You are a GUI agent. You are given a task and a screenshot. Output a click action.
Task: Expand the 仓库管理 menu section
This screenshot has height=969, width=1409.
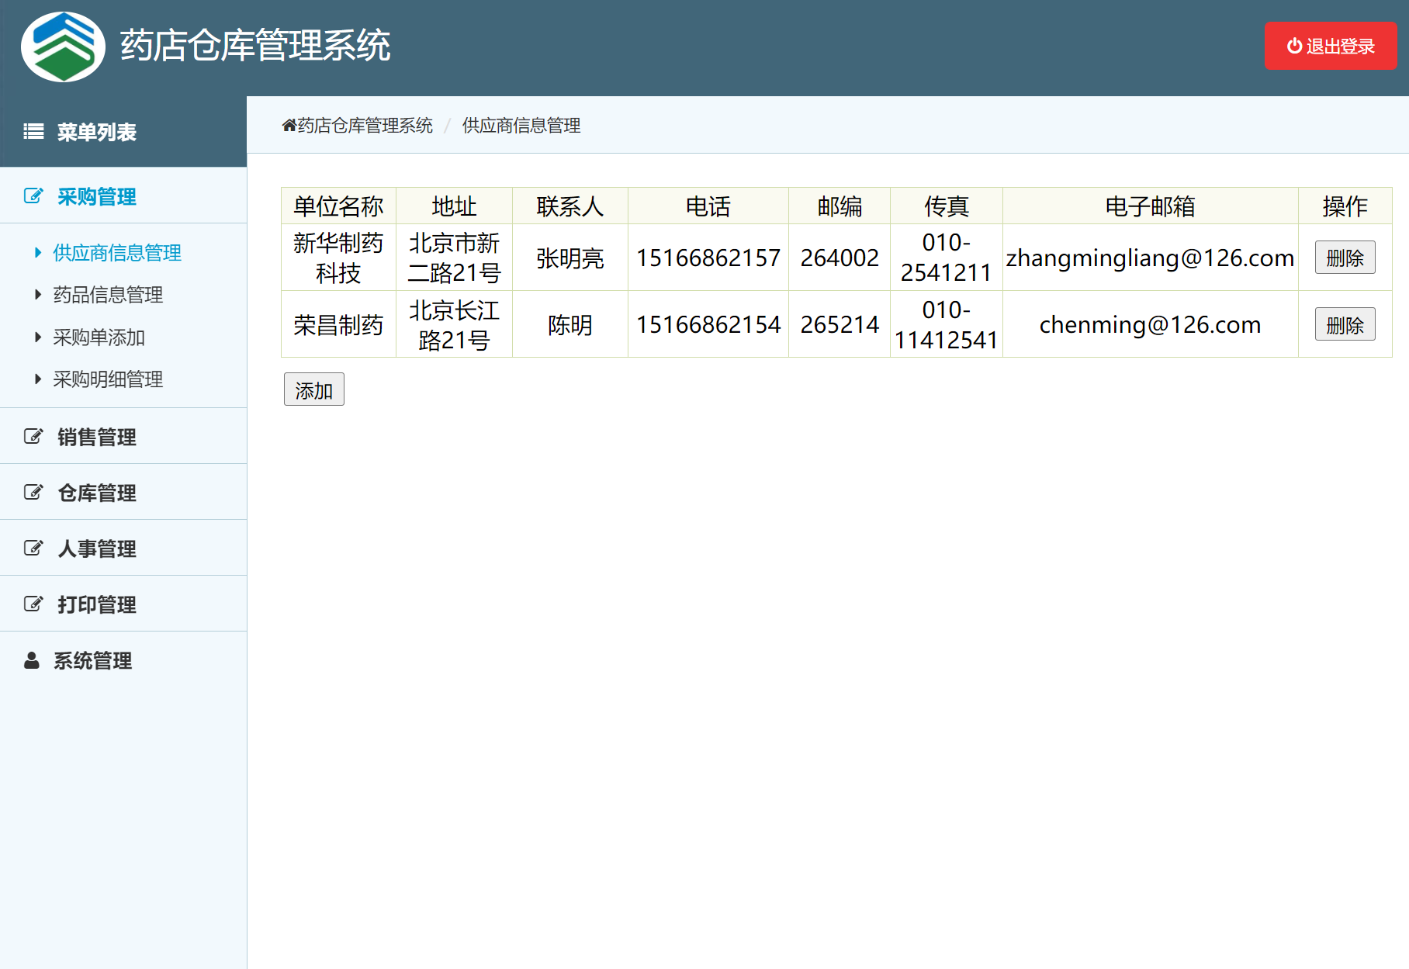[x=97, y=493]
